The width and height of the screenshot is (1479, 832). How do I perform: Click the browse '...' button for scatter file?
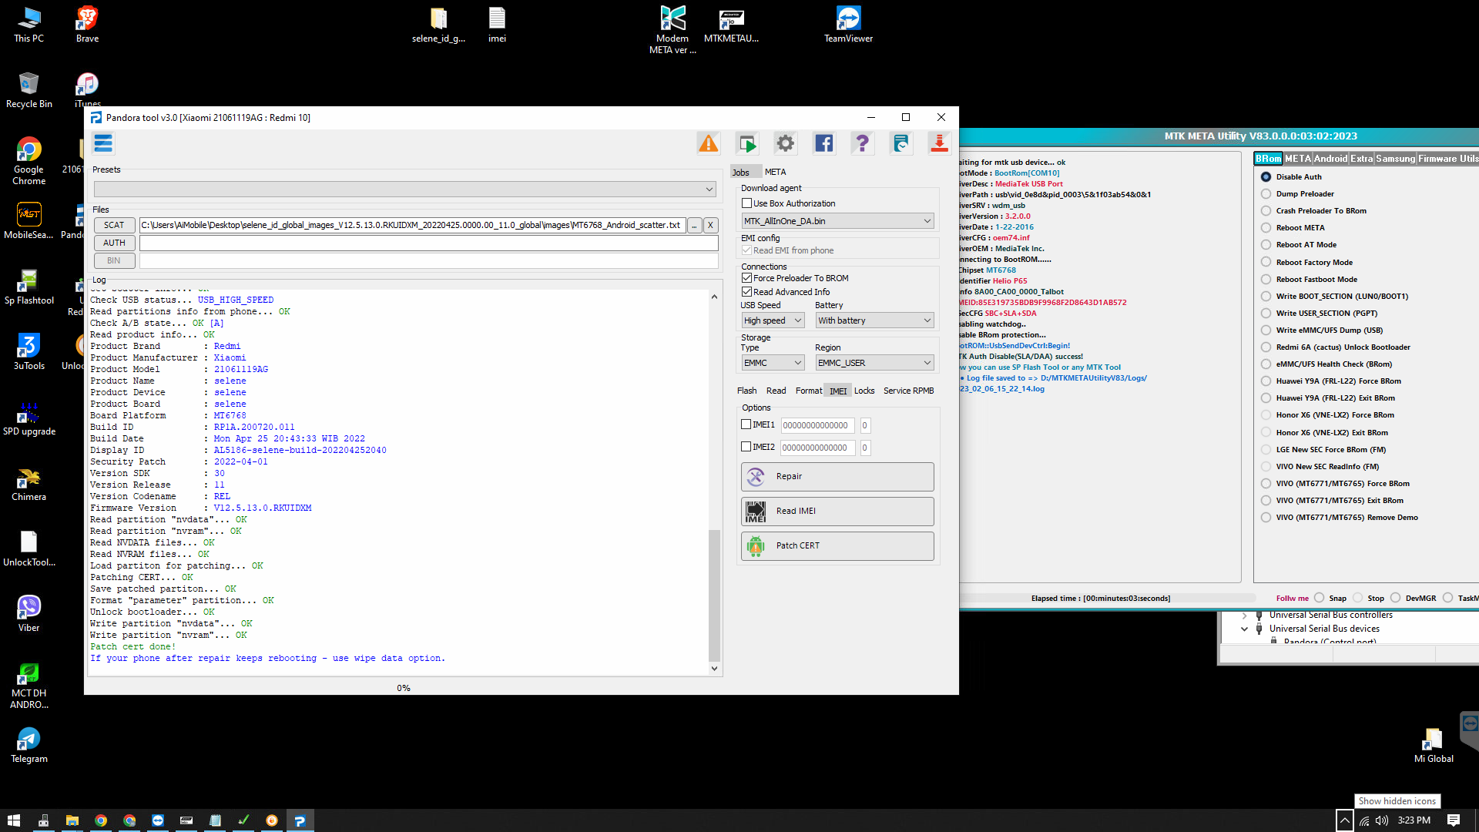point(694,226)
